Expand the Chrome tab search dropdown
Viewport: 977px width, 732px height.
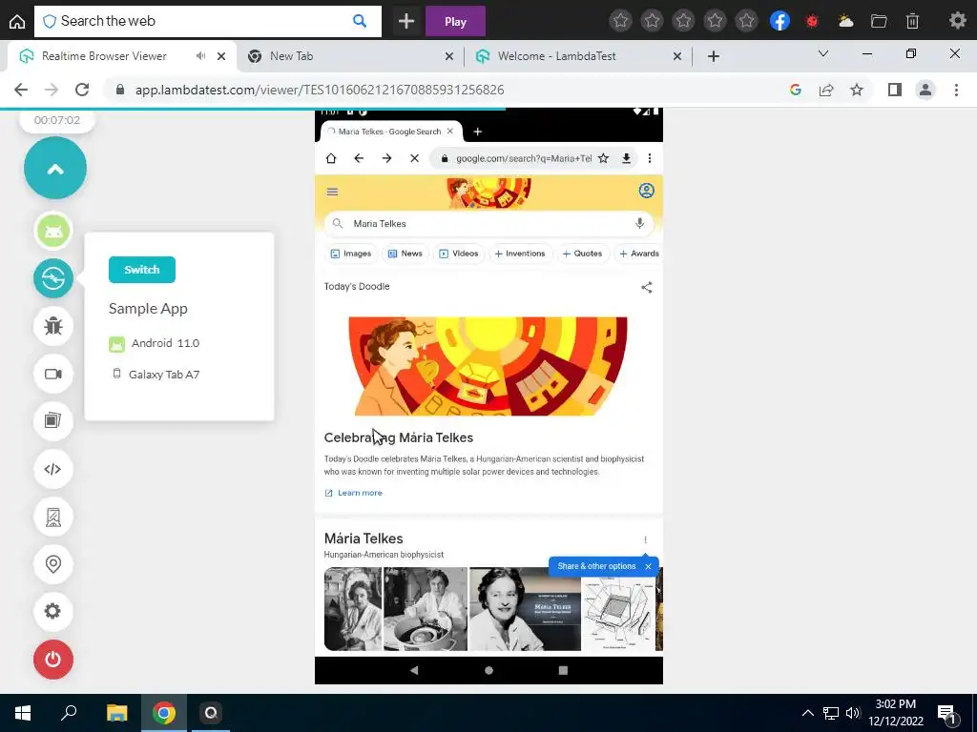[823, 53]
